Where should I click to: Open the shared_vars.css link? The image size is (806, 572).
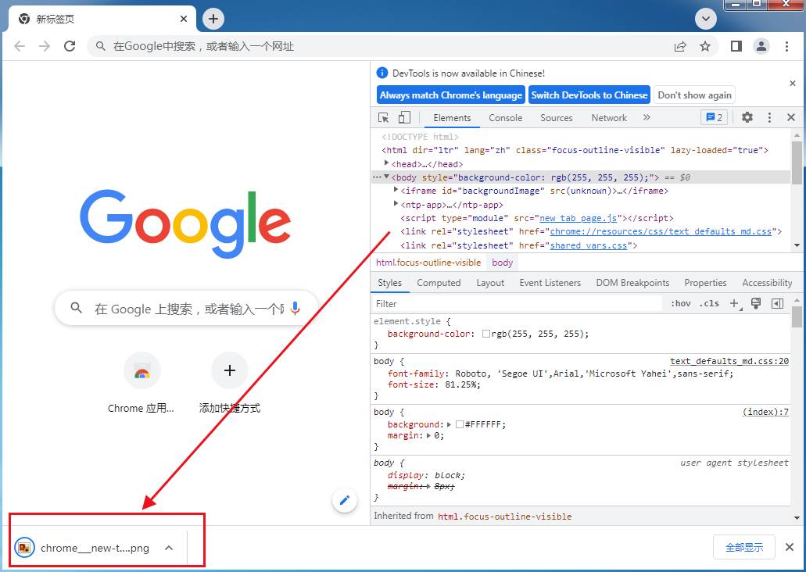pos(588,245)
